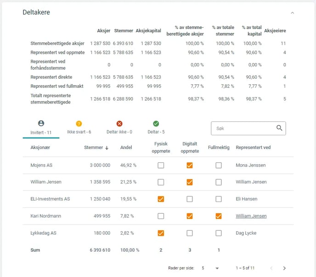
Task: Click the Sum row label
Action: click(35, 250)
